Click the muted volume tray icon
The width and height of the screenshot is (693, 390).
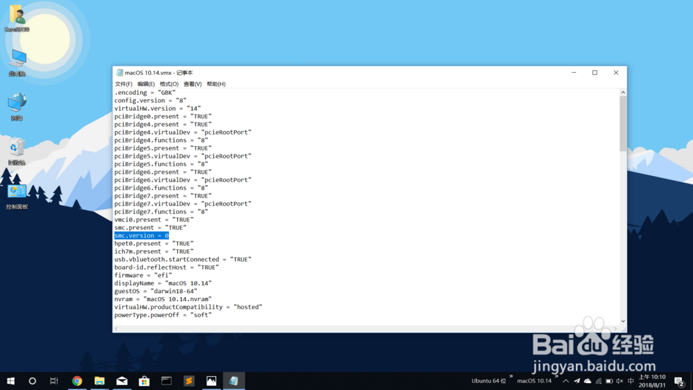pyautogui.click(x=620, y=381)
